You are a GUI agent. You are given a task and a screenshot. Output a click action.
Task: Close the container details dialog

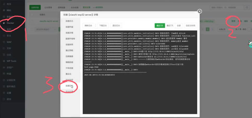(x=199, y=11)
